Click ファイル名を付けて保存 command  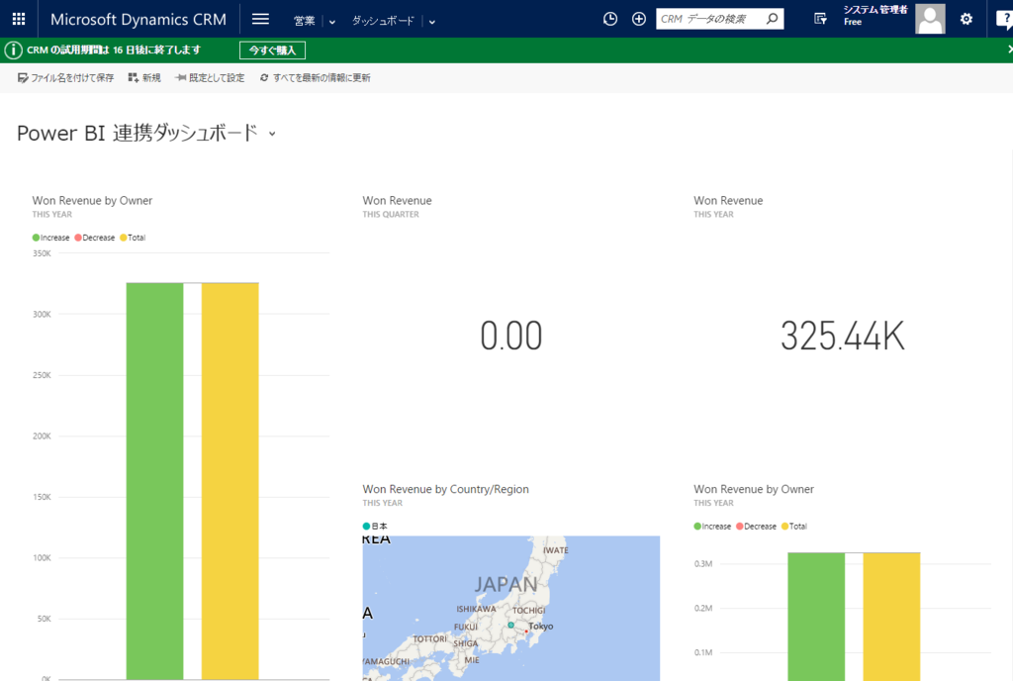(x=65, y=77)
